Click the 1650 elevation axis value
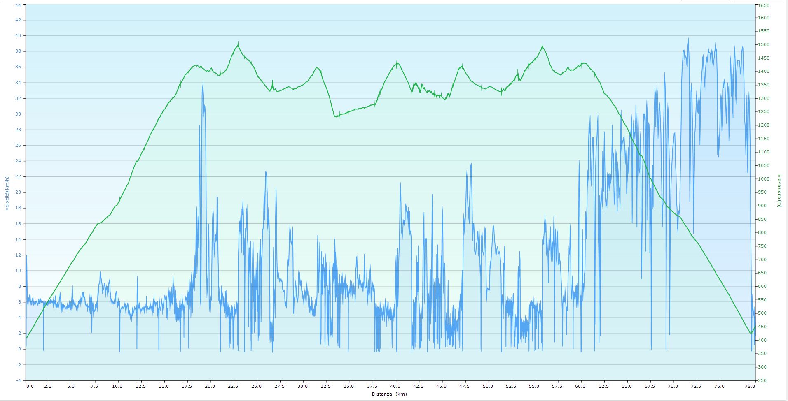 coord(764,5)
